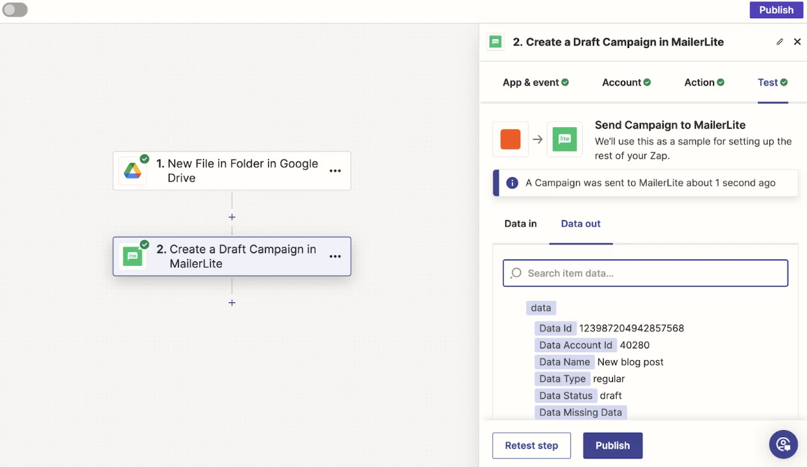Open the three-dot menu for Google Drive step
The width and height of the screenshot is (807, 467).
(335, 171)
